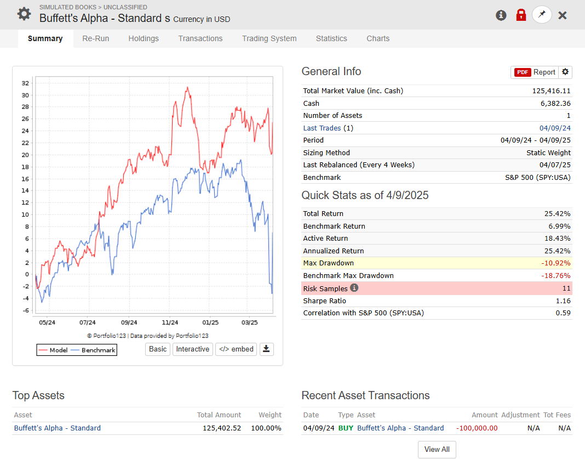585x459 pixels.
Task: Click View All transactions button
Action: tap(437, 449)
